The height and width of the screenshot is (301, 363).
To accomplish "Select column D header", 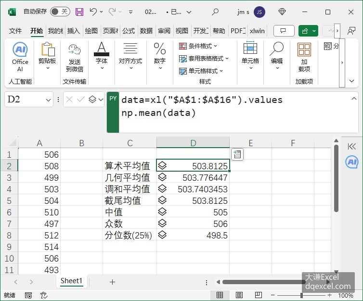I will [193, 143].
